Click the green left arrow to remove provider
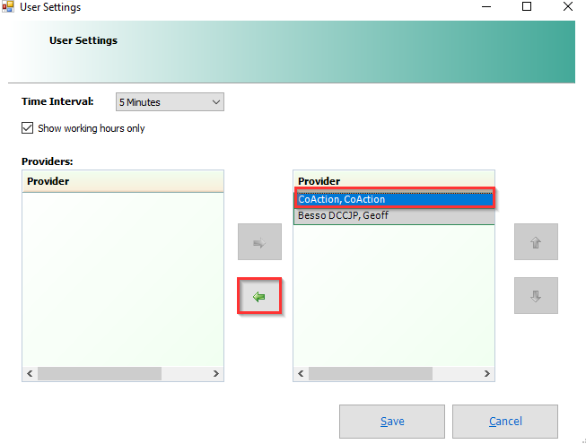 pyautogui.click(x=259, y=296)
